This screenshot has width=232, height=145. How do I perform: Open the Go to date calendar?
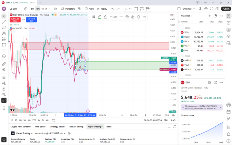(54, 120)
